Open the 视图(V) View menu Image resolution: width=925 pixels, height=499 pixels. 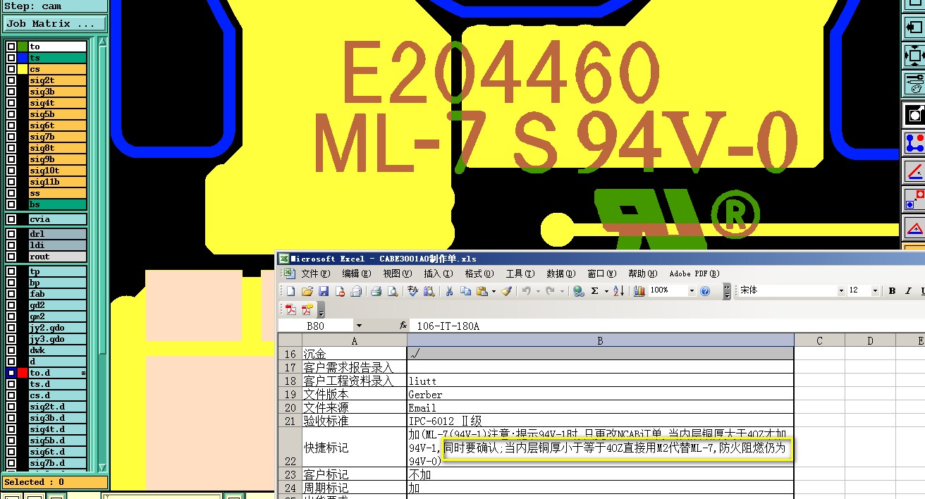click(x=397, y=273)
